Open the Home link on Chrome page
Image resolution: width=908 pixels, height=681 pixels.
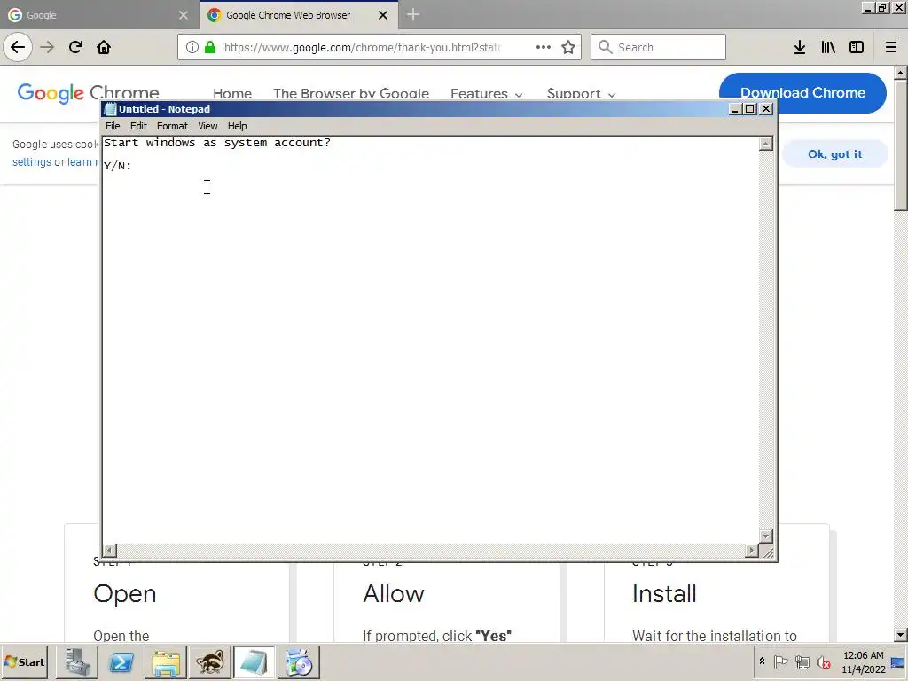[x=232, y=93]
